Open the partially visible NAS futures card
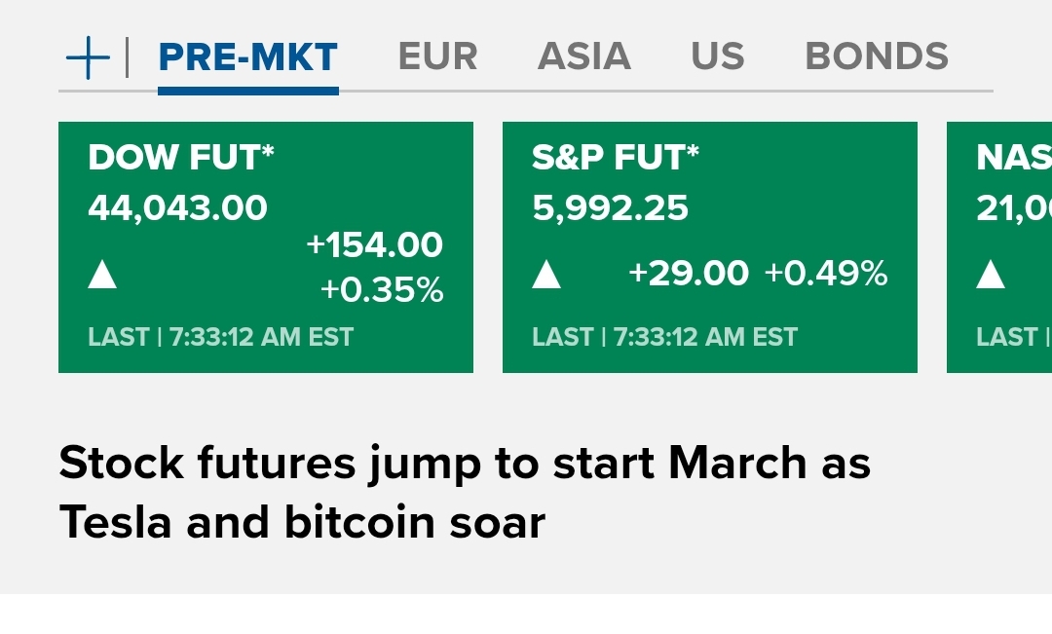The width and height of the screenshot is (1052, 634). [999, 247]
